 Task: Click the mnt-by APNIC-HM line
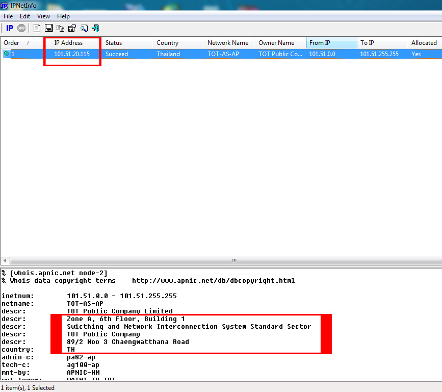50,372
